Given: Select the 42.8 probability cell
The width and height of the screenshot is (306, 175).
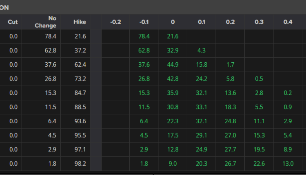Looking at the screenshot, I should click(173, 79).
